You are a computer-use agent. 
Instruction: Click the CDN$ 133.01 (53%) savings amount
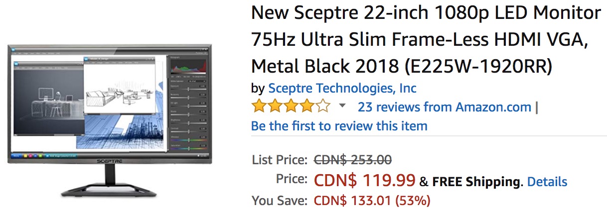(372, 201)
